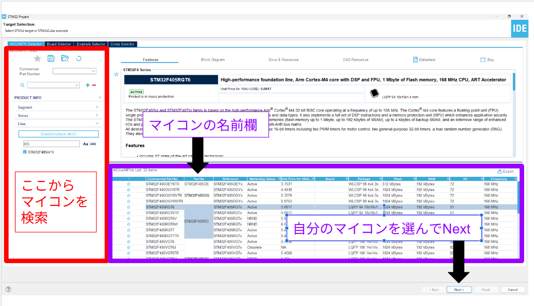
Task: Switch to the Example Selector tab
Action: [91, 44]
